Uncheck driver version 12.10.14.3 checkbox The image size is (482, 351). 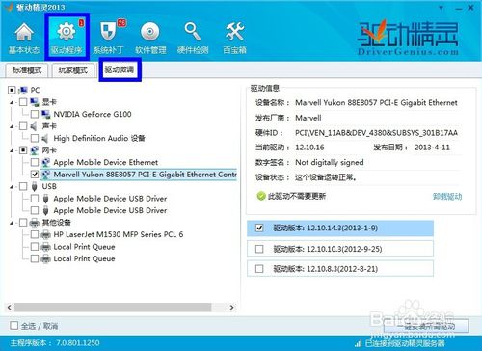click(x=259, y=229)
